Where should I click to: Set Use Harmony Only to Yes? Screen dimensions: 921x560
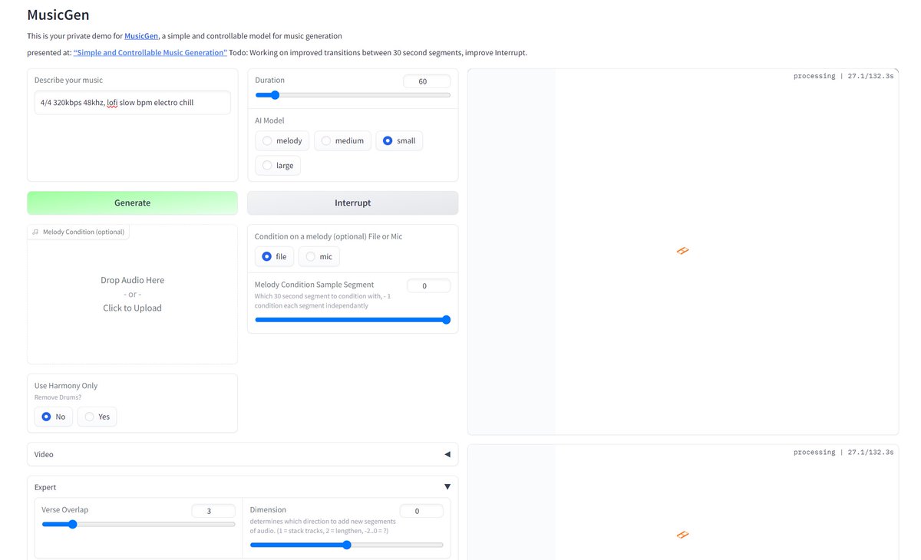click(x=97, y=417)
